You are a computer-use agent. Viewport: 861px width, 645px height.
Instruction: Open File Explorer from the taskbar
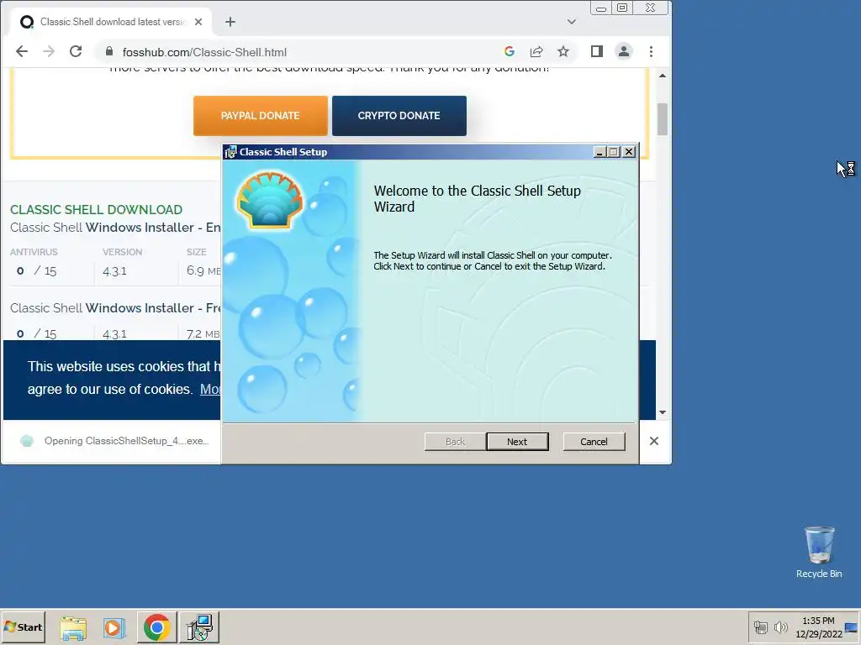74,627
